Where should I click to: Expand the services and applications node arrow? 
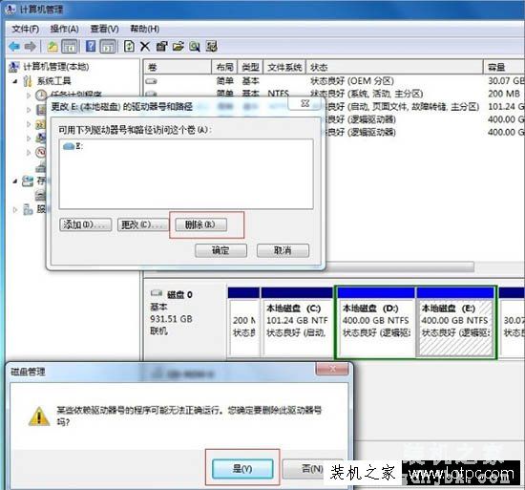(14, 210)
